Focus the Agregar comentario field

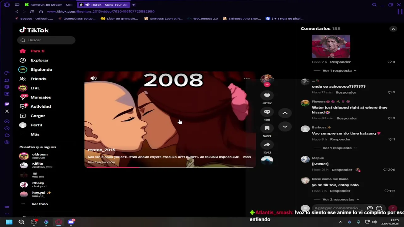pos(338,208)
